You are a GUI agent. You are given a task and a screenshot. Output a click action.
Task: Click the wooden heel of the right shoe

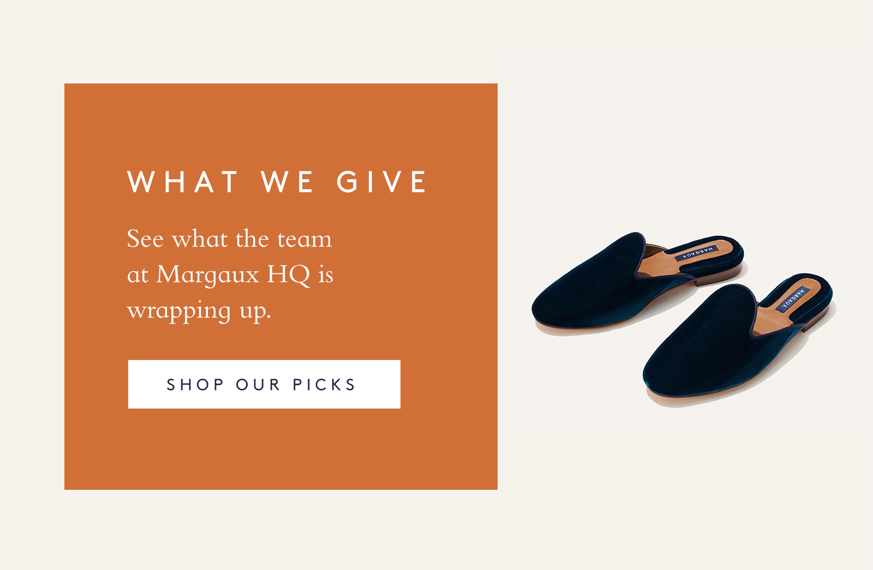pyautogui.click(x=817, y=320)
